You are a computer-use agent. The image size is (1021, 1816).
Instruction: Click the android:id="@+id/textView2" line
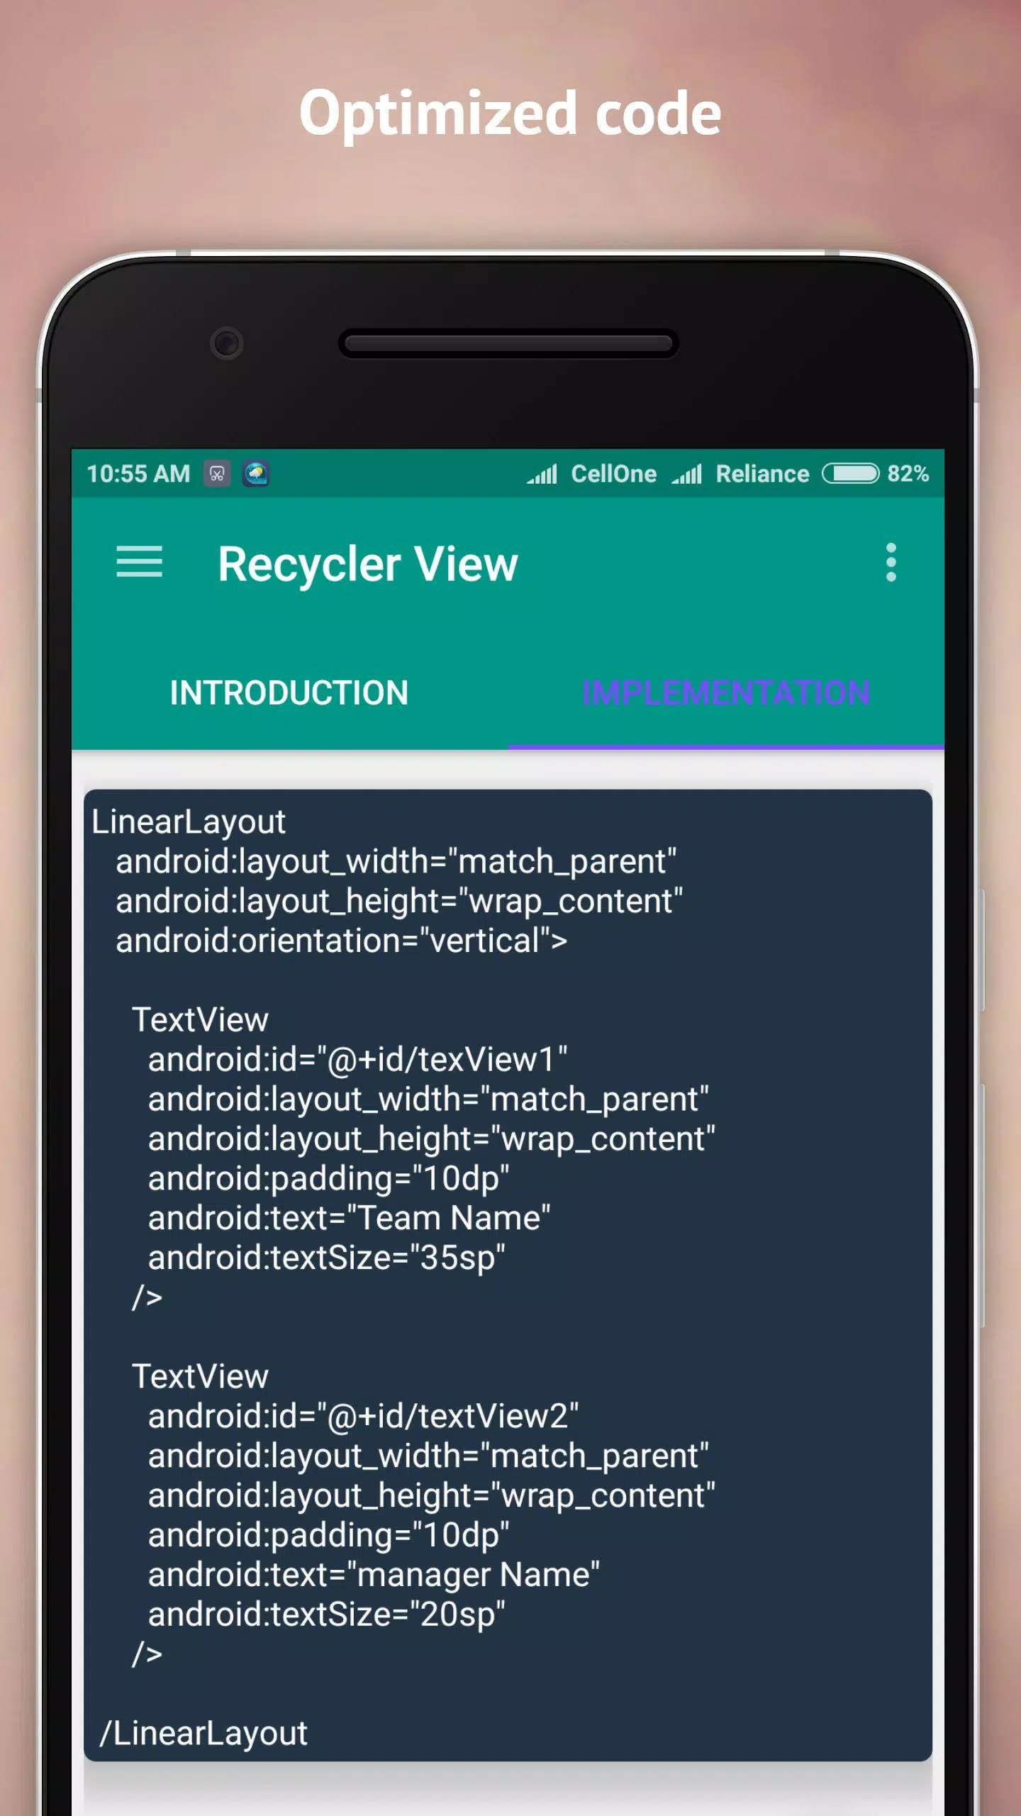(x=364, y=1417)
